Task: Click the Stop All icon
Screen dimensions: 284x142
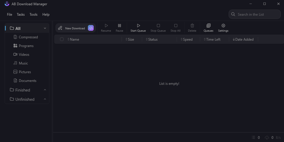Action: point(176,26)
